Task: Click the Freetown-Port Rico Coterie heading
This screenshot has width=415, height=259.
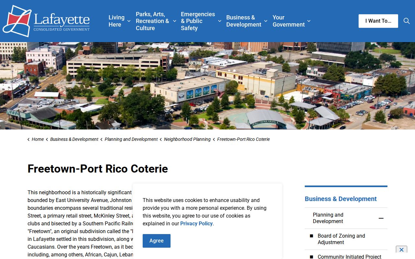Action: [x=98, y=169]
